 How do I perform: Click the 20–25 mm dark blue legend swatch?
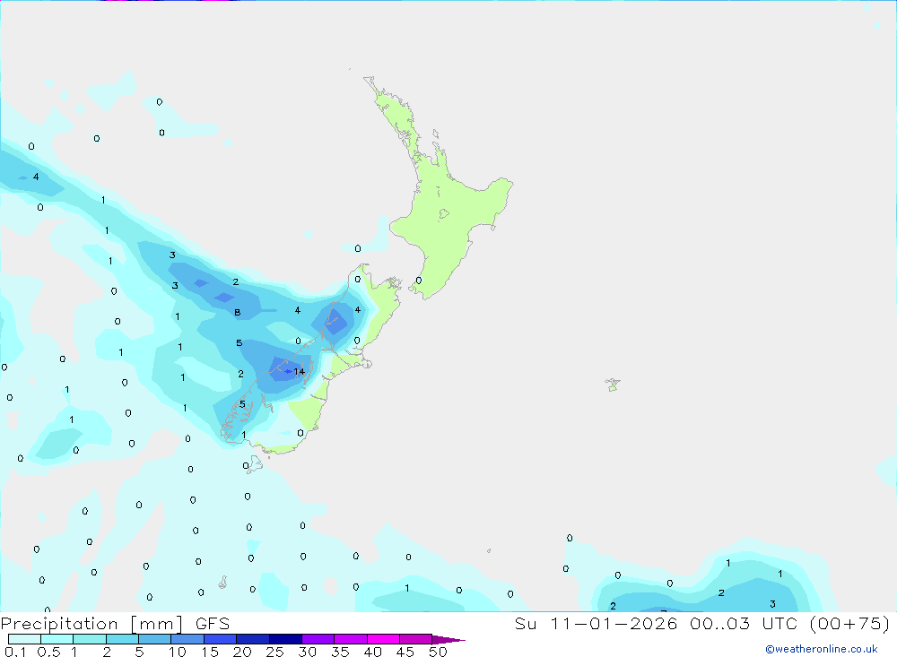[253, 639]
